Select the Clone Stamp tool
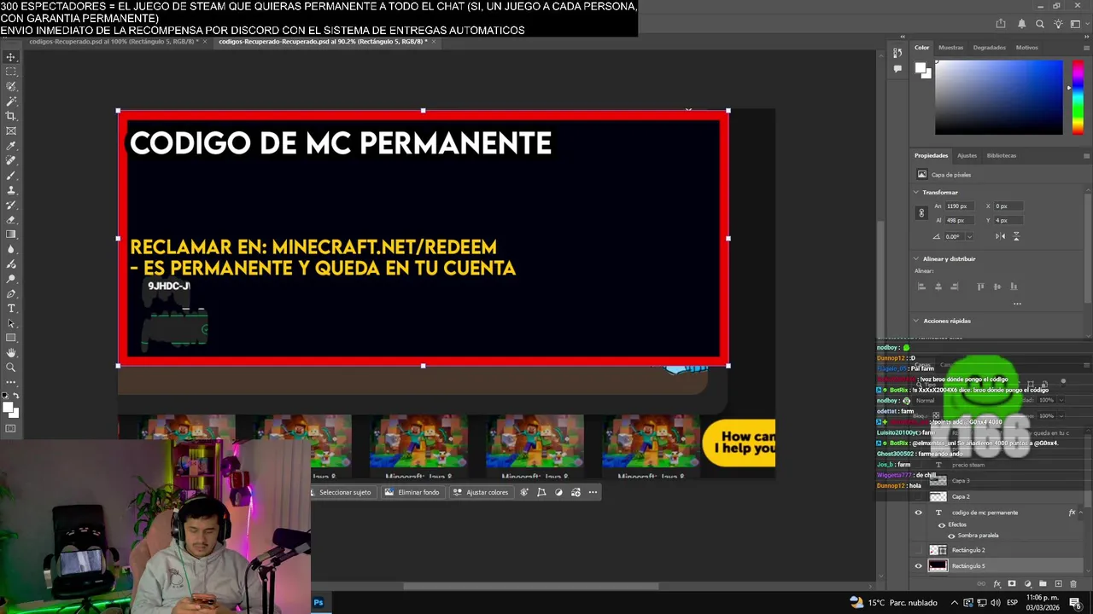 tap(11, 190)
